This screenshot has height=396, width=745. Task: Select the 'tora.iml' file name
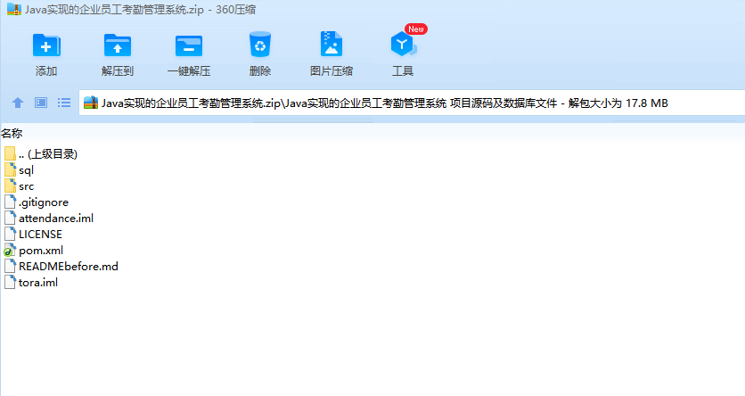[x=38, y=283]
